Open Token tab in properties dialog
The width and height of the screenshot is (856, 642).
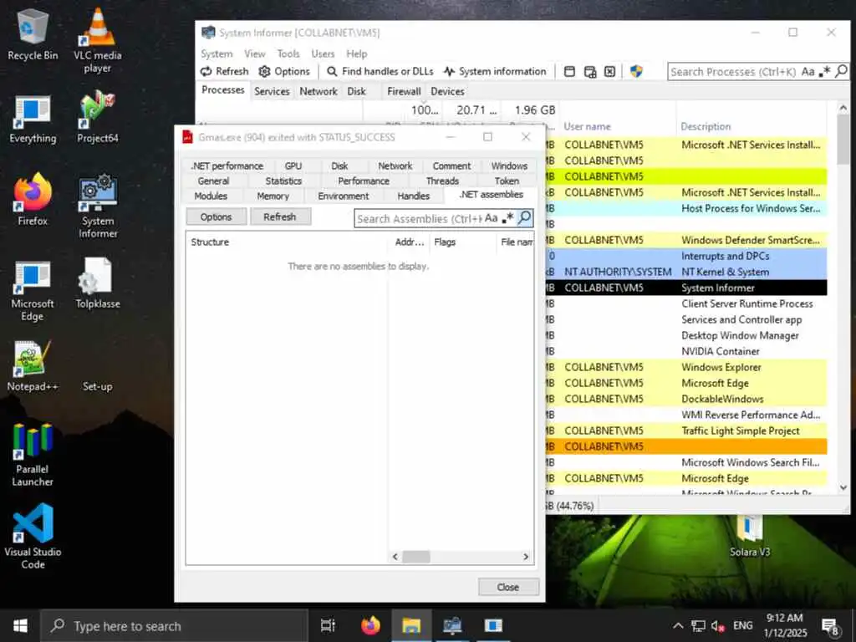[507, 181]
